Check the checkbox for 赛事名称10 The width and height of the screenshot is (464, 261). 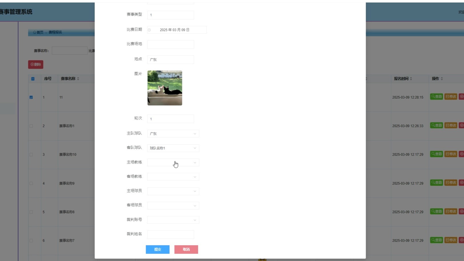31,154
